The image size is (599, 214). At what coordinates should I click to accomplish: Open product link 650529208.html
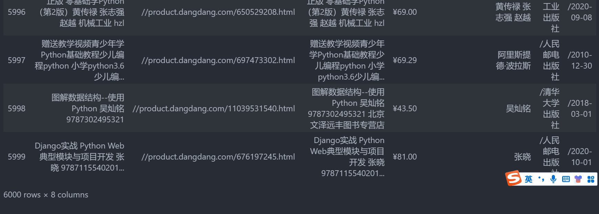[x=218, y=12]
